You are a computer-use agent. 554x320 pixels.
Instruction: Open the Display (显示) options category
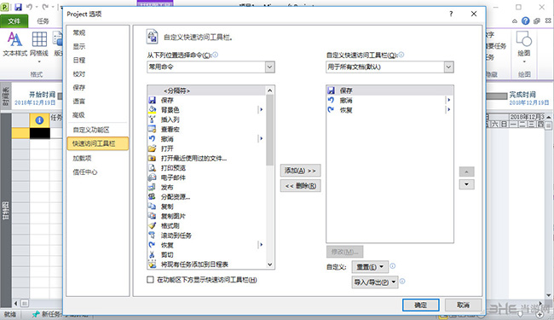click(79, 47)
